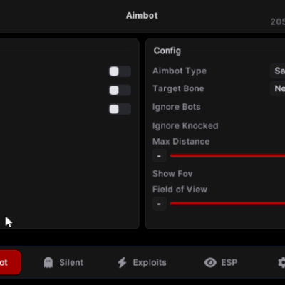This screenshot has width=285, height=285.
Task: Click the Show Fov option label
Action: [172, 174]
